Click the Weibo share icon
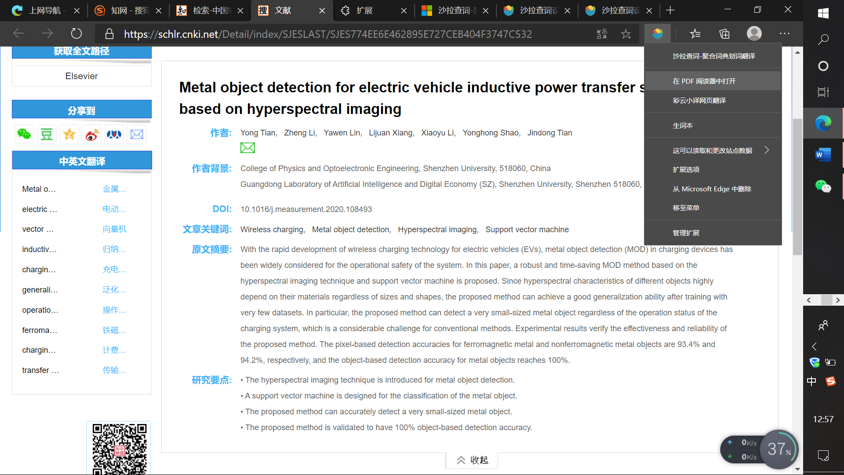 click(92, 134)
